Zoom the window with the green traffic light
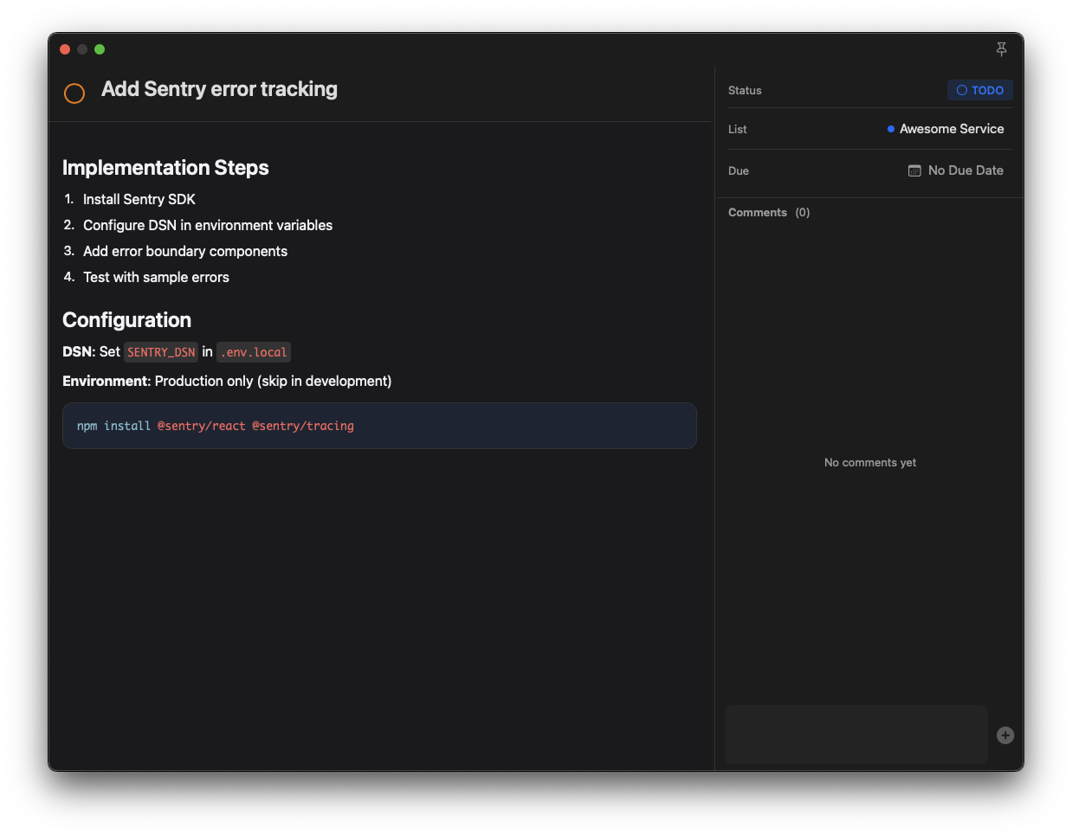 pos(100,49)
